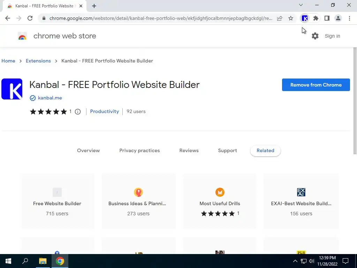Viewport: 357px width, 268px height.
Task: Open the Free Website Builder card
Action: [x=57, y=201]
